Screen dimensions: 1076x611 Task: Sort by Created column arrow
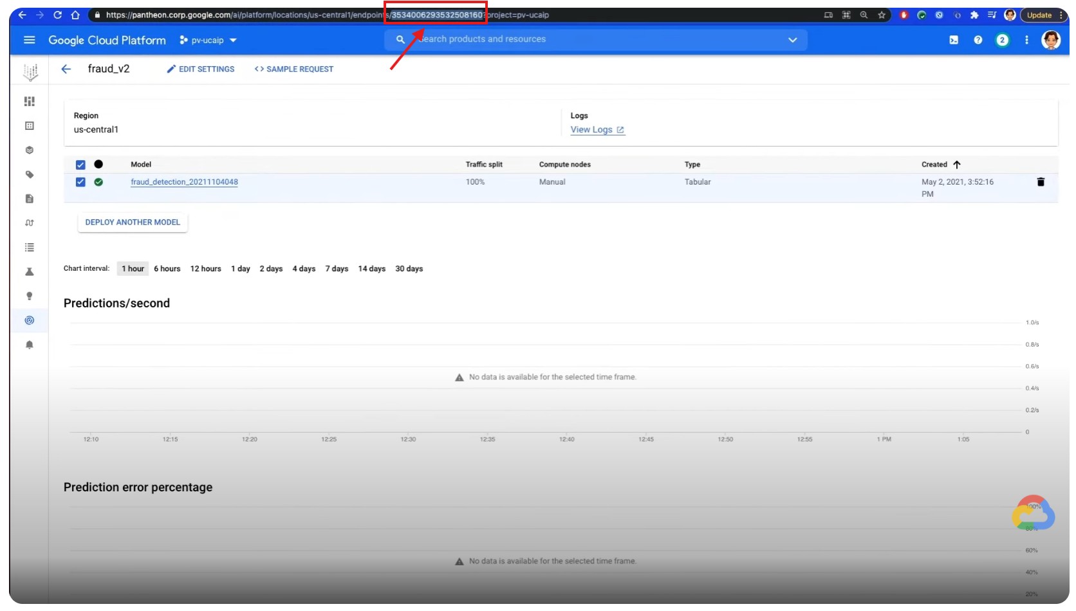(956, 165)
